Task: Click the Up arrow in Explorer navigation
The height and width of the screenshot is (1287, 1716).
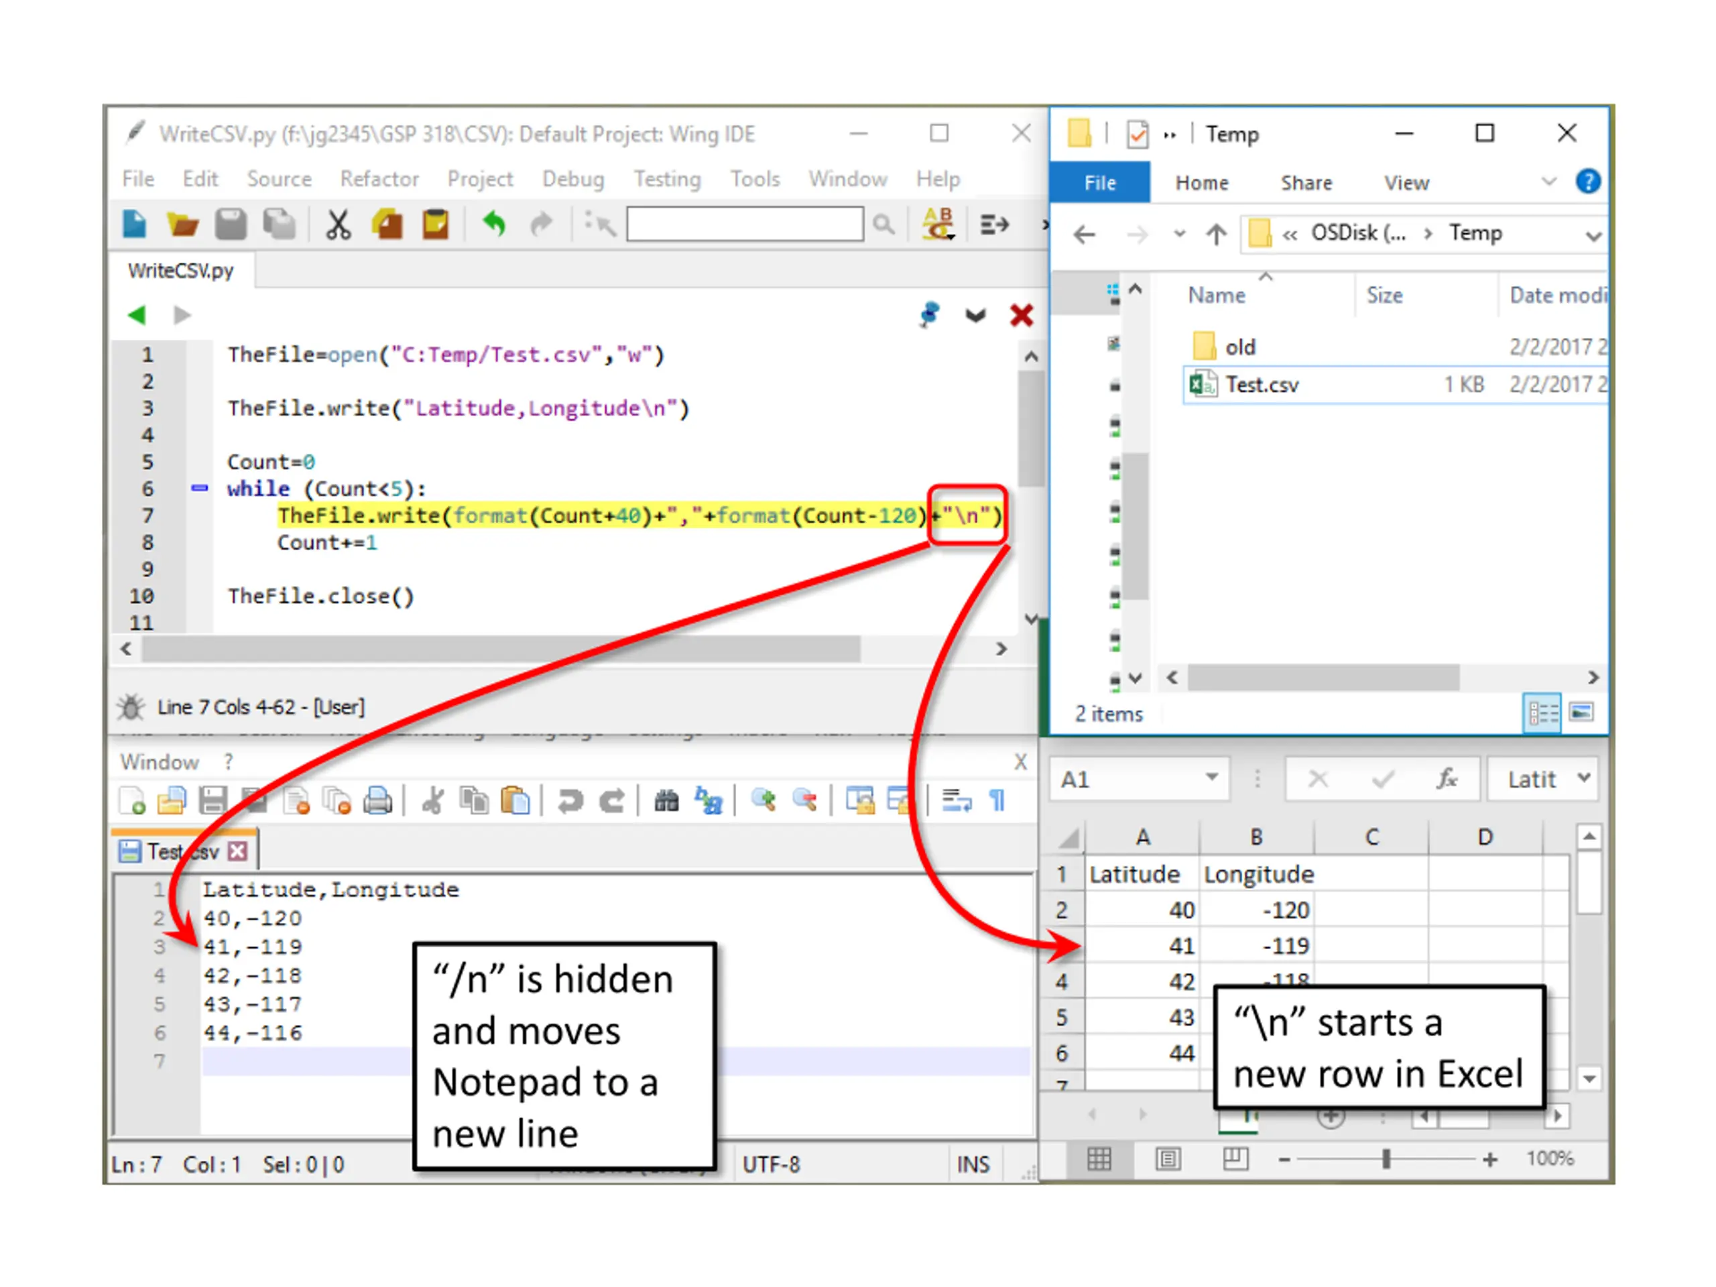Action: [x=1217, y=233]
